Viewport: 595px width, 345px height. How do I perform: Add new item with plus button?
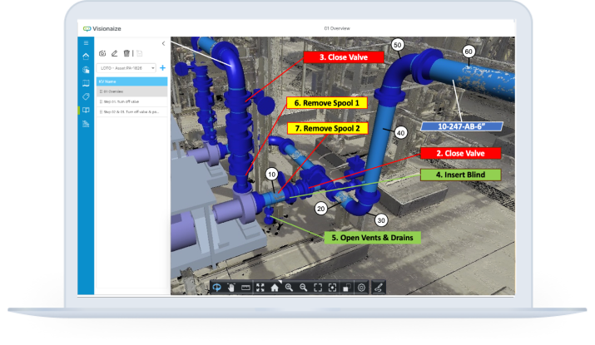(162, 67)
